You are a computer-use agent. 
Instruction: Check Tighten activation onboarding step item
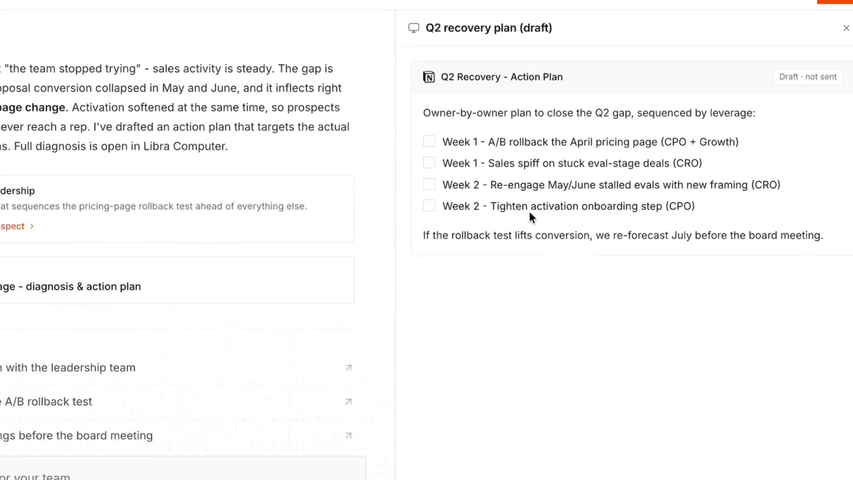point(429,205)
